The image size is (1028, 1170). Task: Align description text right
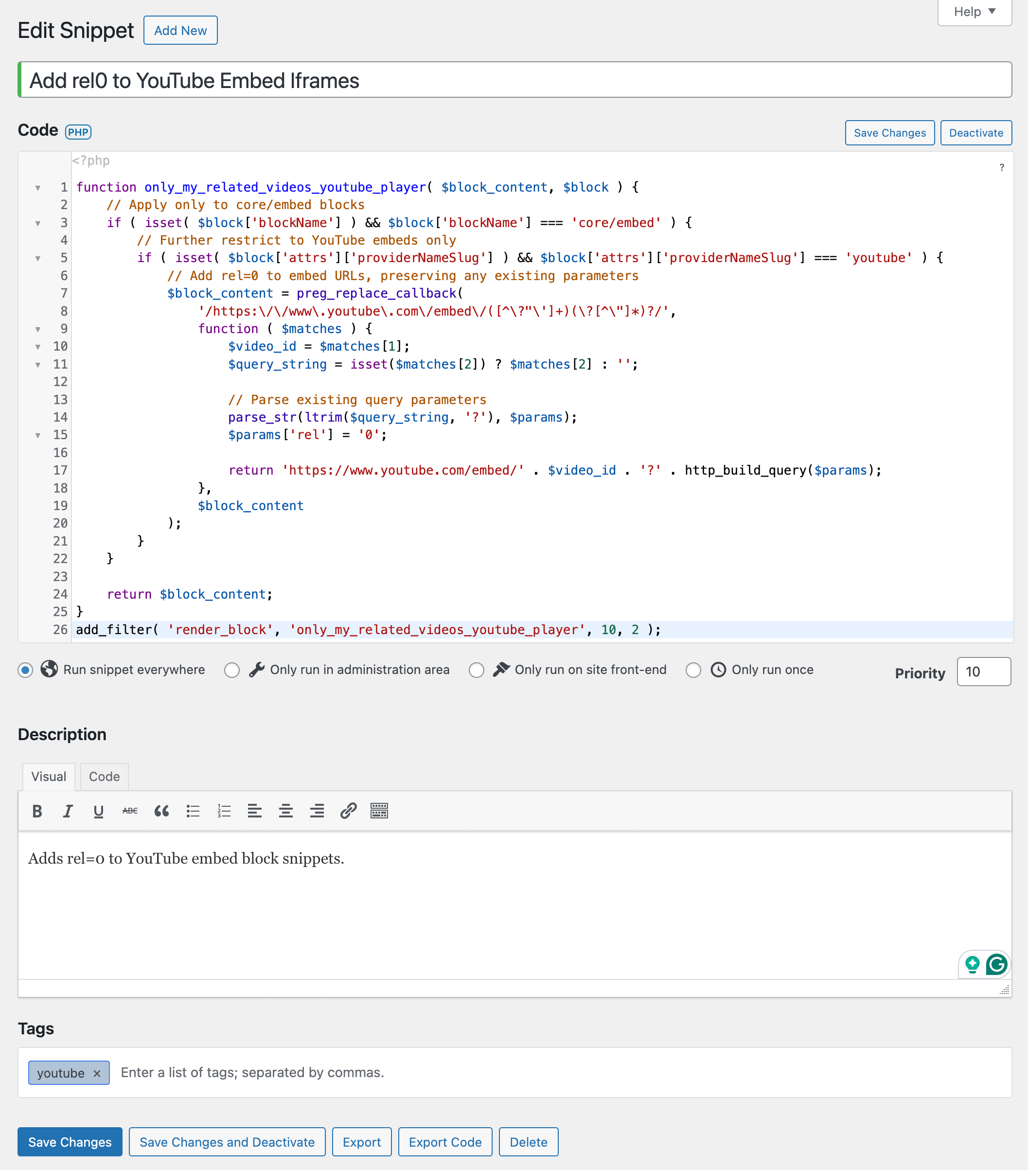pos(317,811)
